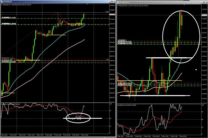The height and width of the screenshot is (138, 208).
Task: Close the XAUUSD,H1 chart window
Action: click(114, 2)
